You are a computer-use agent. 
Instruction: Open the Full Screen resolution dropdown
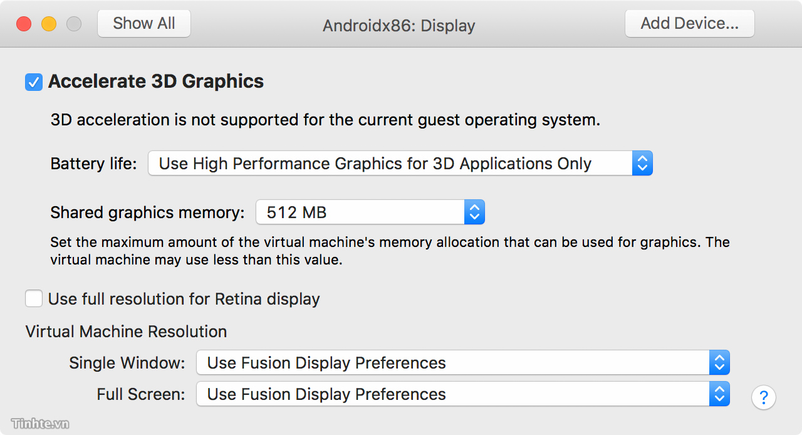tap(463, 394)
